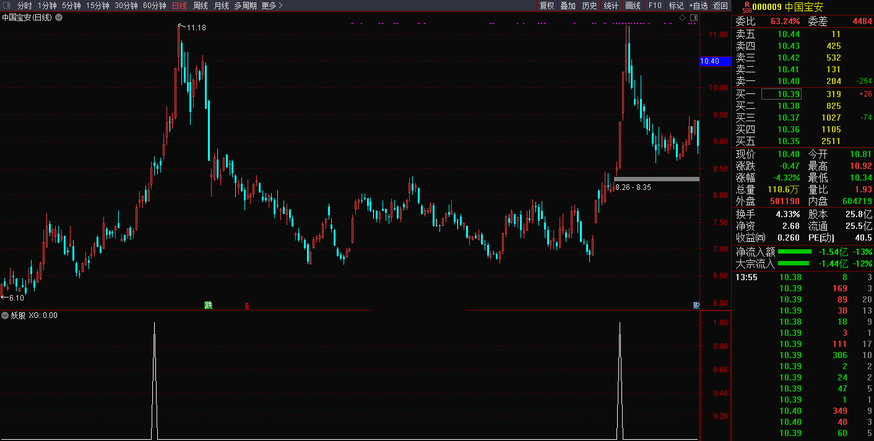Click the 换手 value 4.33%
The image size is (874, 441).
pyautogui.click(x=788, y=214)
